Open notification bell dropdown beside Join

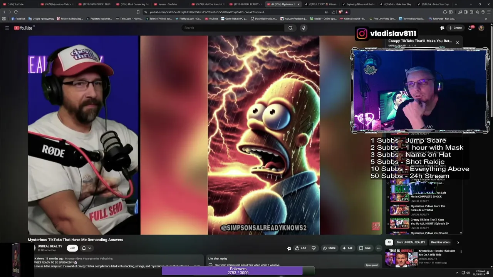pyautogui.click(x=86, y=248)
